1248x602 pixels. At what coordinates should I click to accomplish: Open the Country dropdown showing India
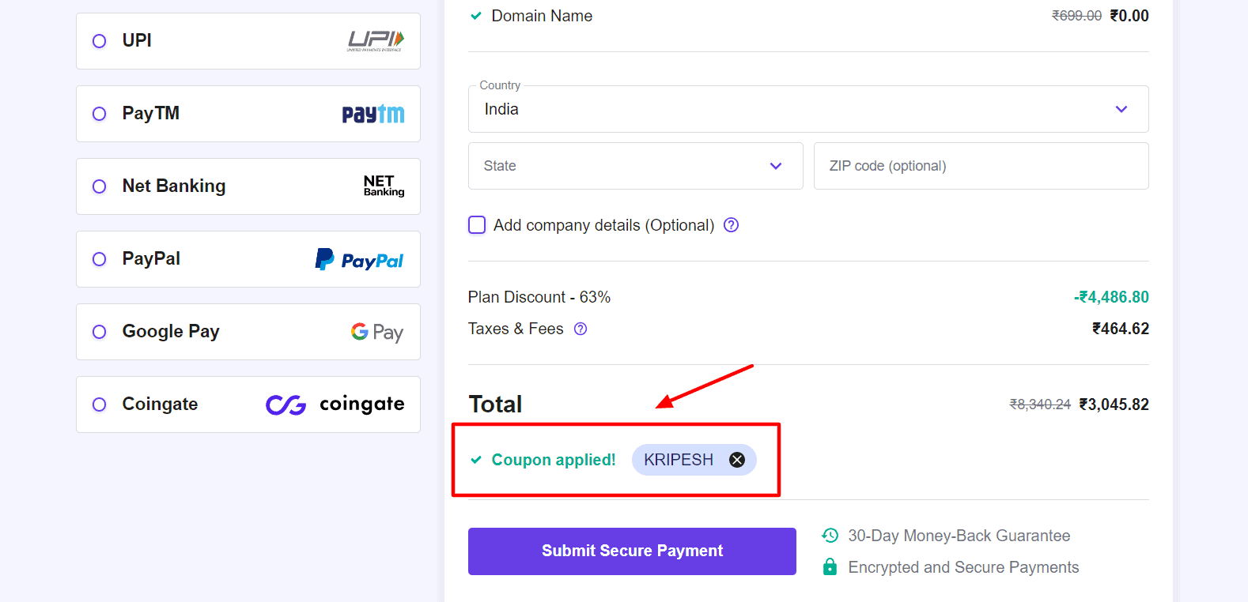click(x=807, y=109)
